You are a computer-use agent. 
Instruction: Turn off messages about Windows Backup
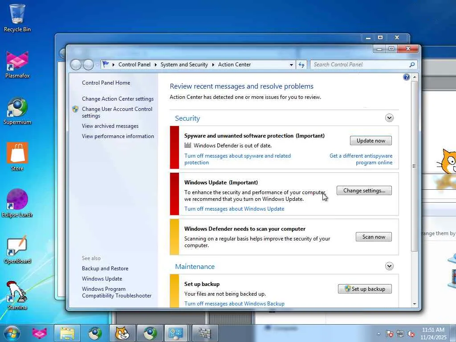click(234, 304)
